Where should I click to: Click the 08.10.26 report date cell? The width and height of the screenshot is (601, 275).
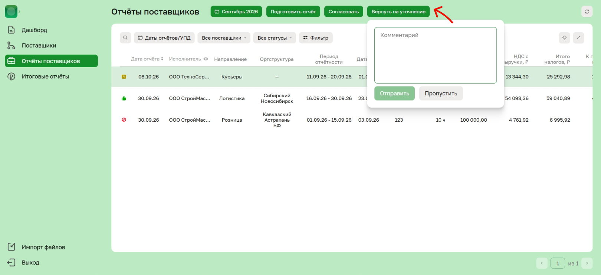[148, 77]
